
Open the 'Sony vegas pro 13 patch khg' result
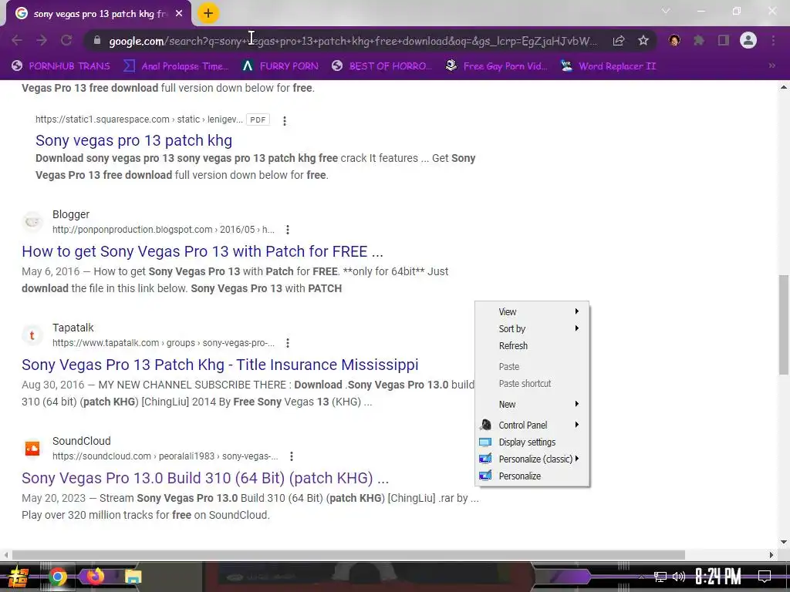tap(133, 140)
